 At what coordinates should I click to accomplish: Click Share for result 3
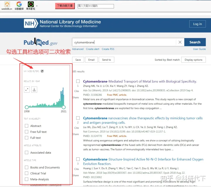click(76, 175)
